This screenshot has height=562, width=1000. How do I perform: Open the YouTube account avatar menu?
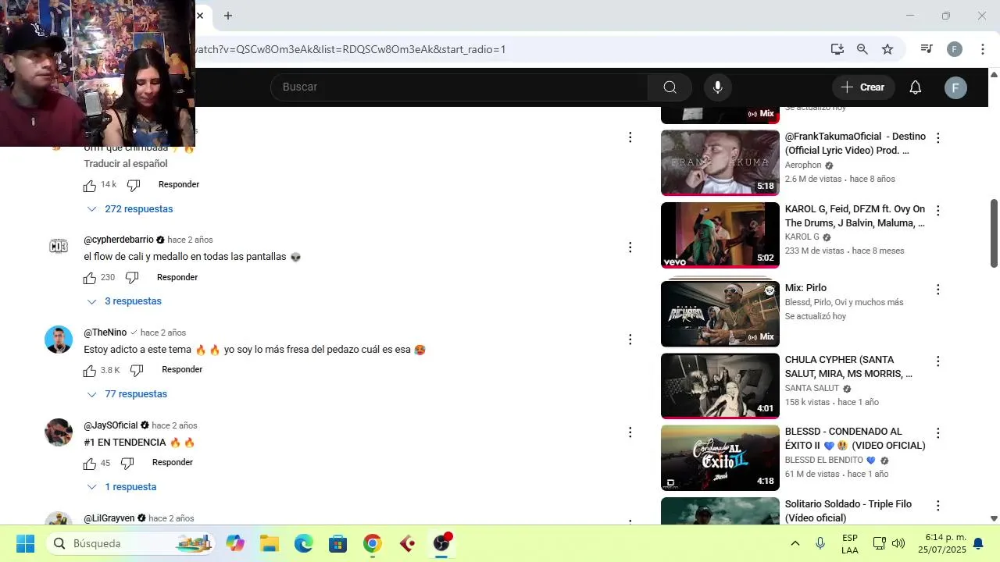point(955,87)
